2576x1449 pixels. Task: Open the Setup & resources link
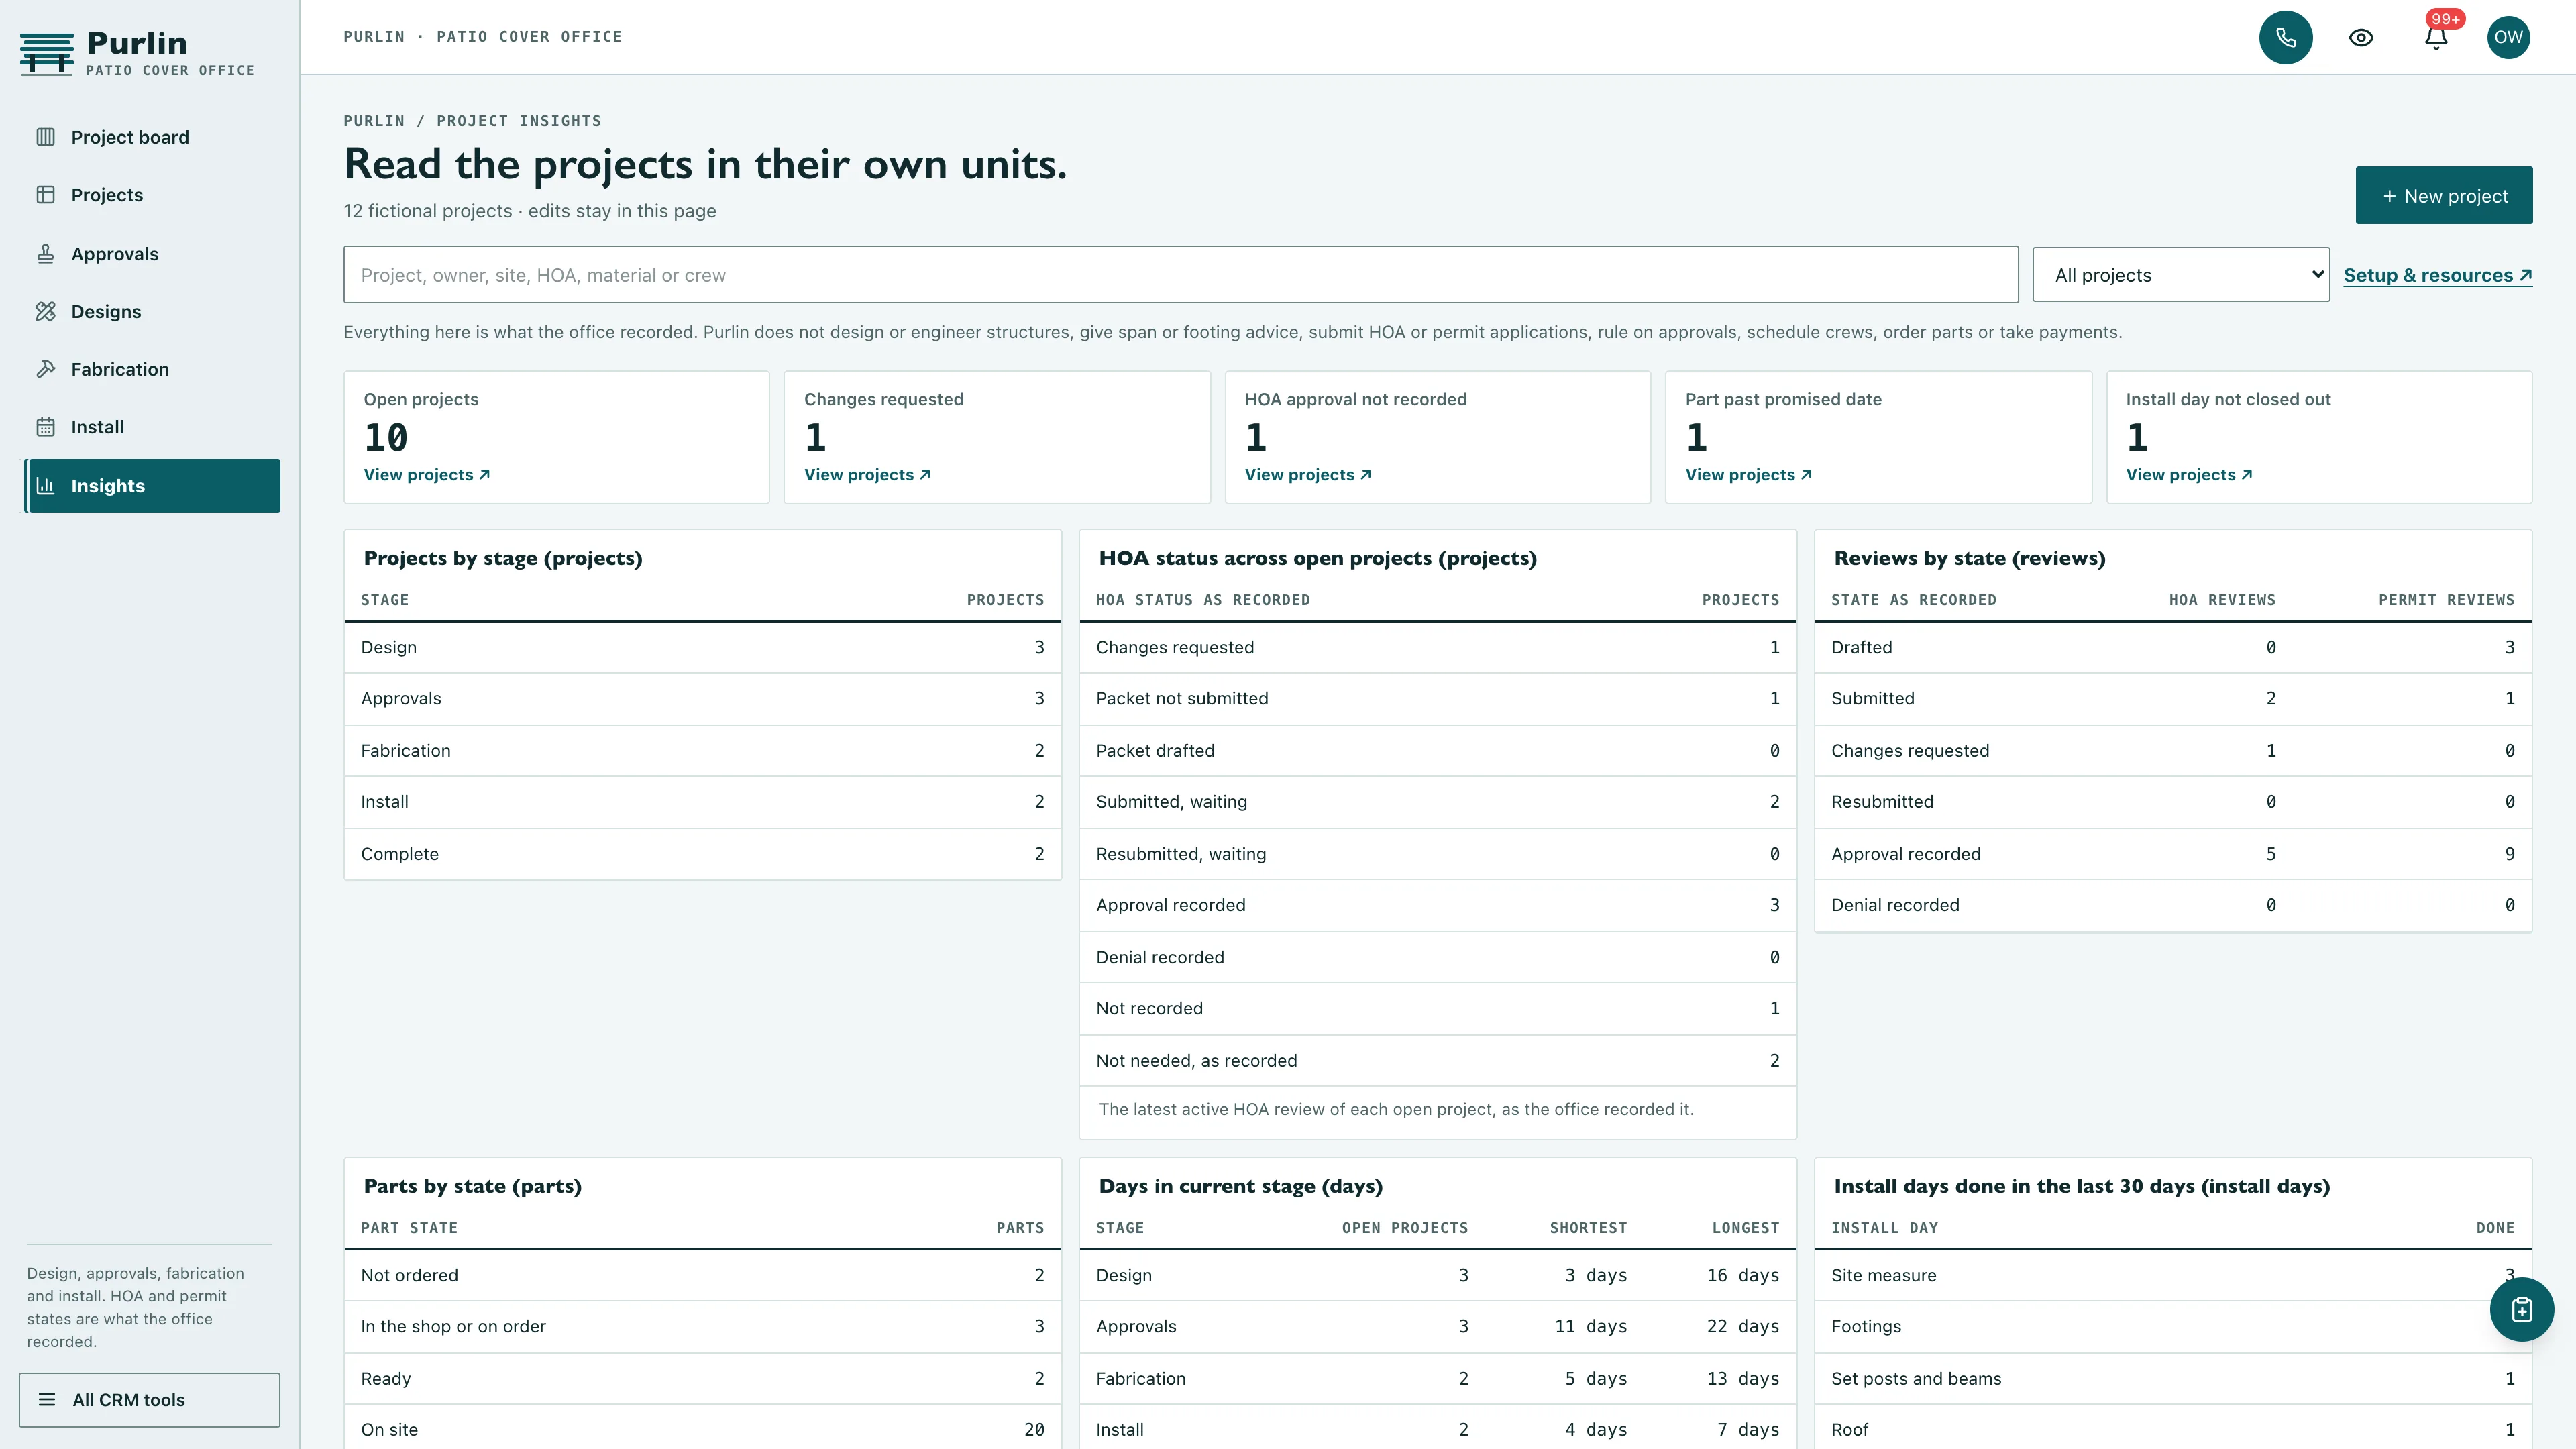(x=2437, y=276)
